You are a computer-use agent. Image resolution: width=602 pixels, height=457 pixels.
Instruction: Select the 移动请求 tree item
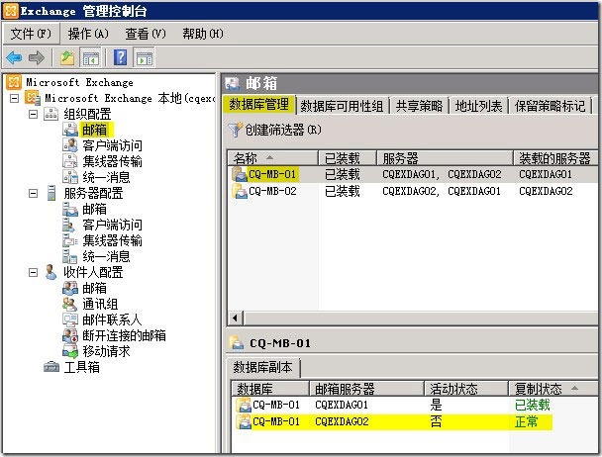coord(106,351)
